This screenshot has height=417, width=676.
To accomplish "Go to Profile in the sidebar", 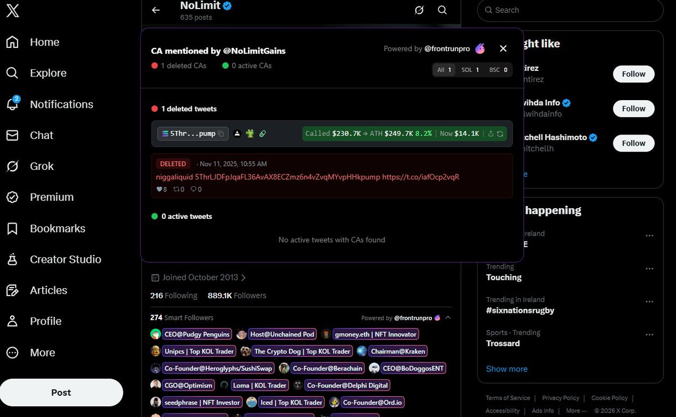I will pos(35,321).
